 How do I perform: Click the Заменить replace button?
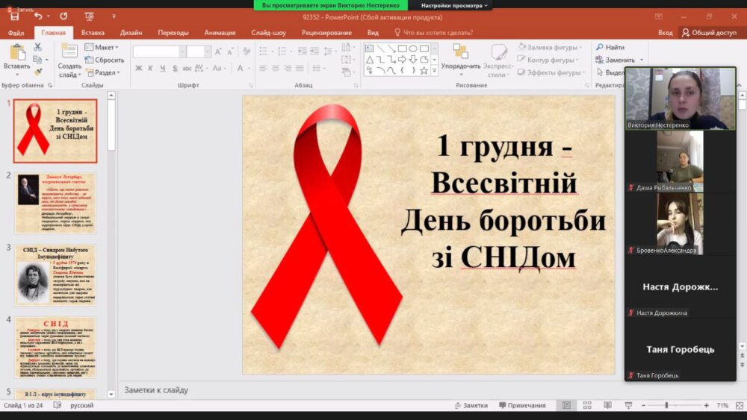[x=619, y=60]
